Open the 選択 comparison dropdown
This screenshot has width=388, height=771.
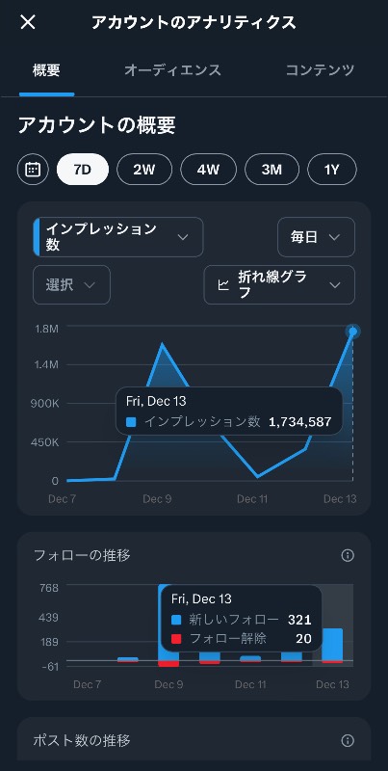71,284
